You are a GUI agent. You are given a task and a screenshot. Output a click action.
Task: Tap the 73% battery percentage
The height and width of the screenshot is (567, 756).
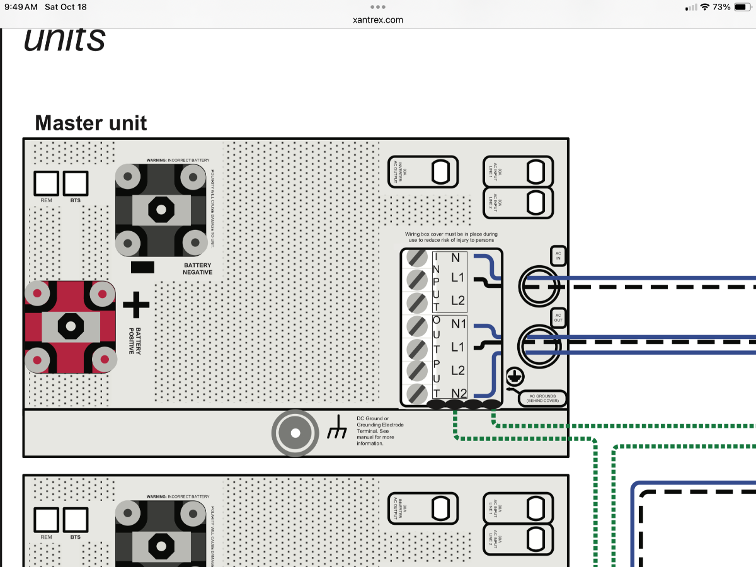click(x=722, y=7)
